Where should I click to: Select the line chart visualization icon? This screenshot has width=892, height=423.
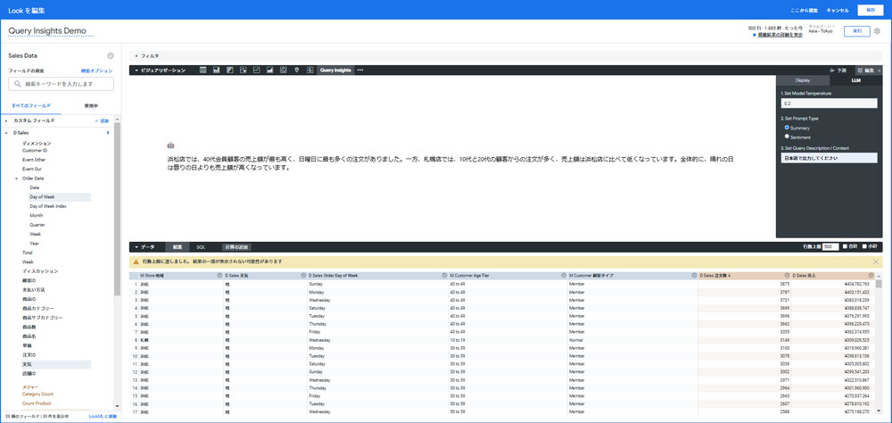[x=256, y=70]
